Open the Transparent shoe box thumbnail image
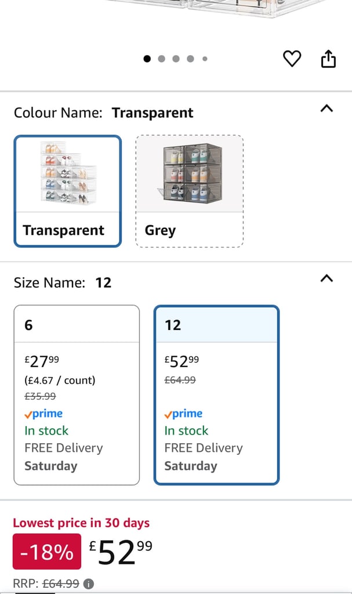 point(68,173)
